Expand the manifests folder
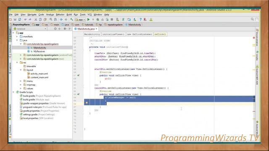Screen dimensions: 269x151 click(x=17, y=36)
